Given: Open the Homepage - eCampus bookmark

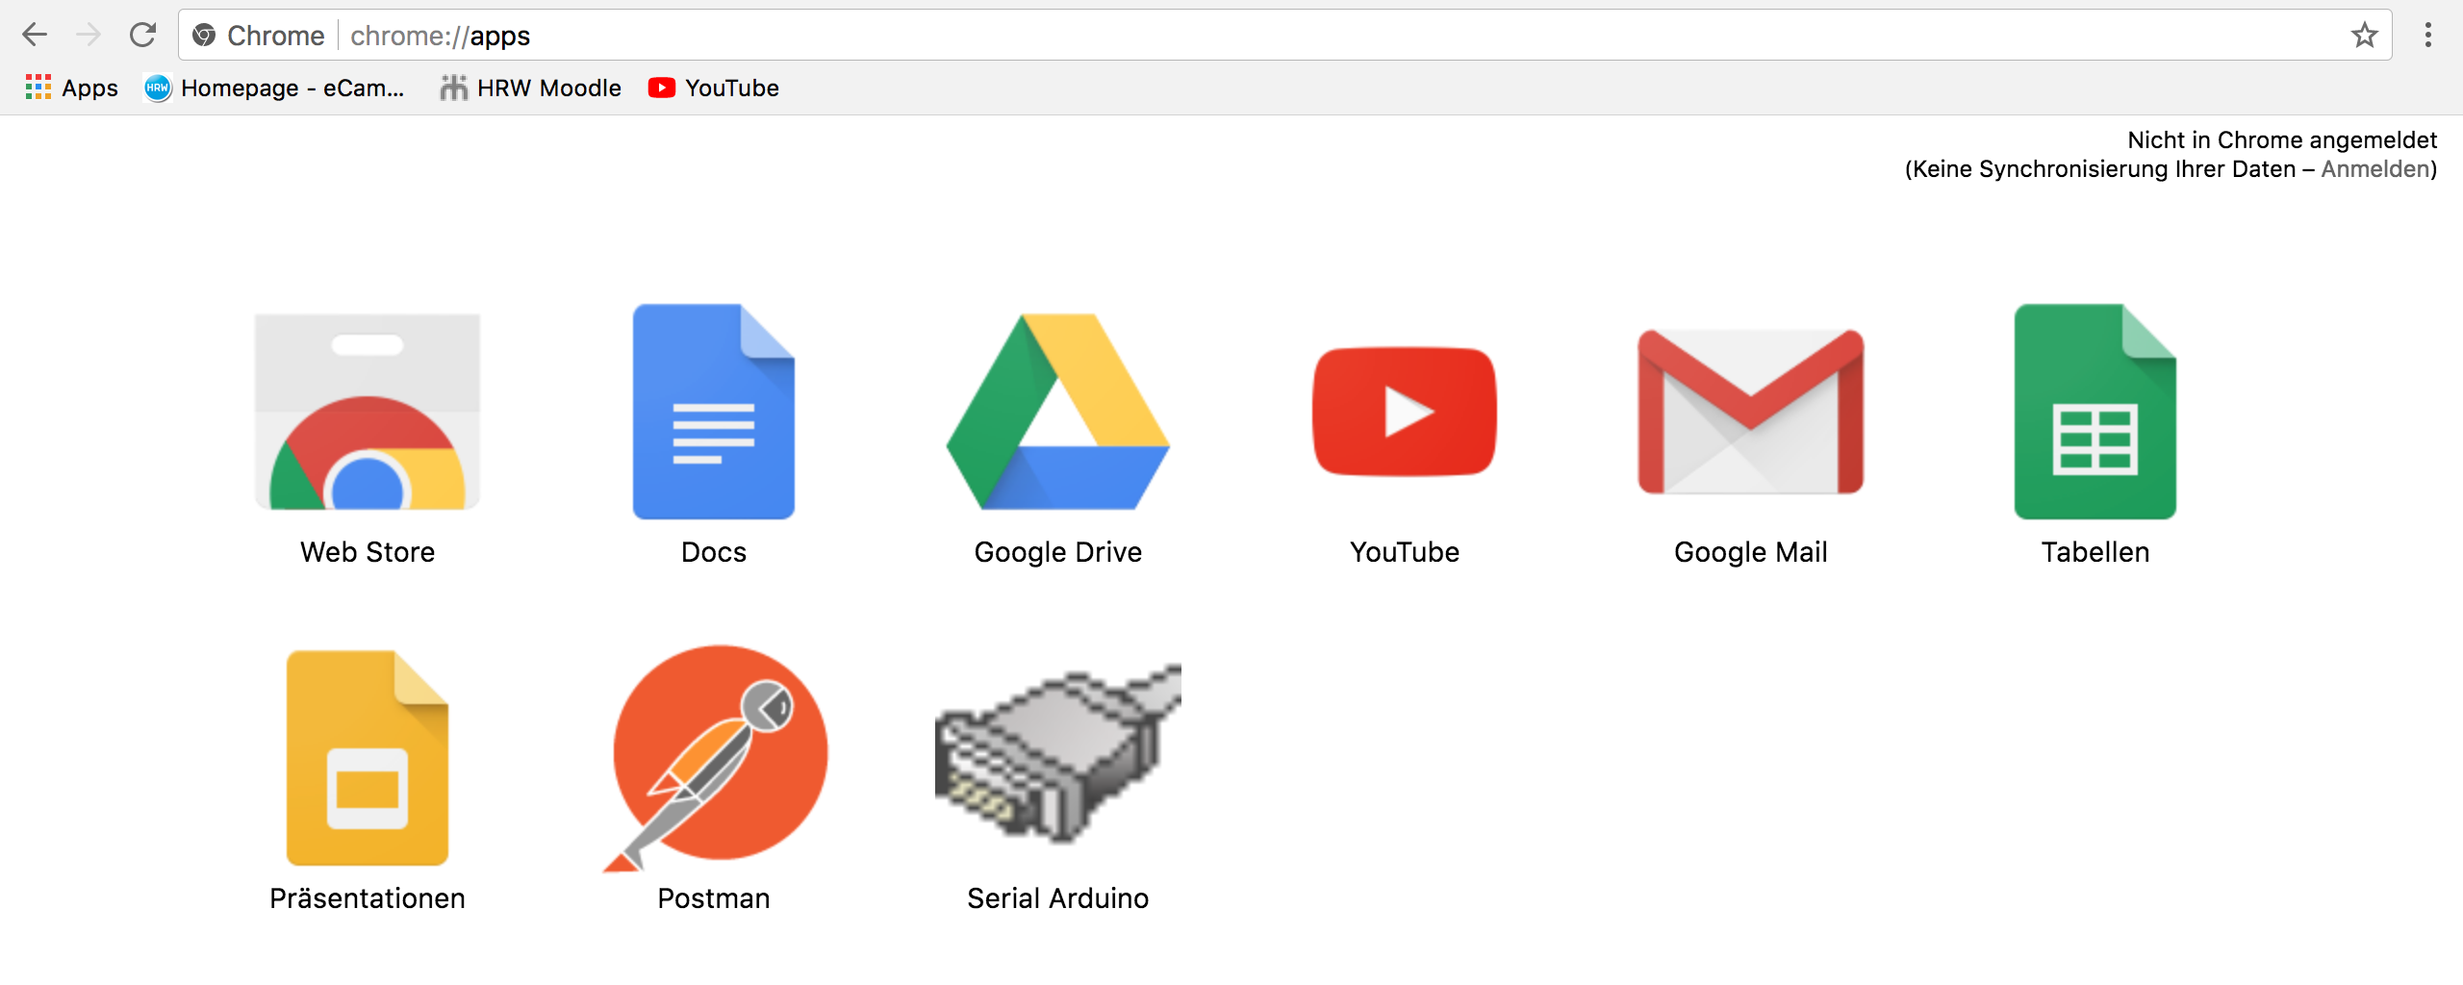Looking at the screenshot, I should coord(274,88).
